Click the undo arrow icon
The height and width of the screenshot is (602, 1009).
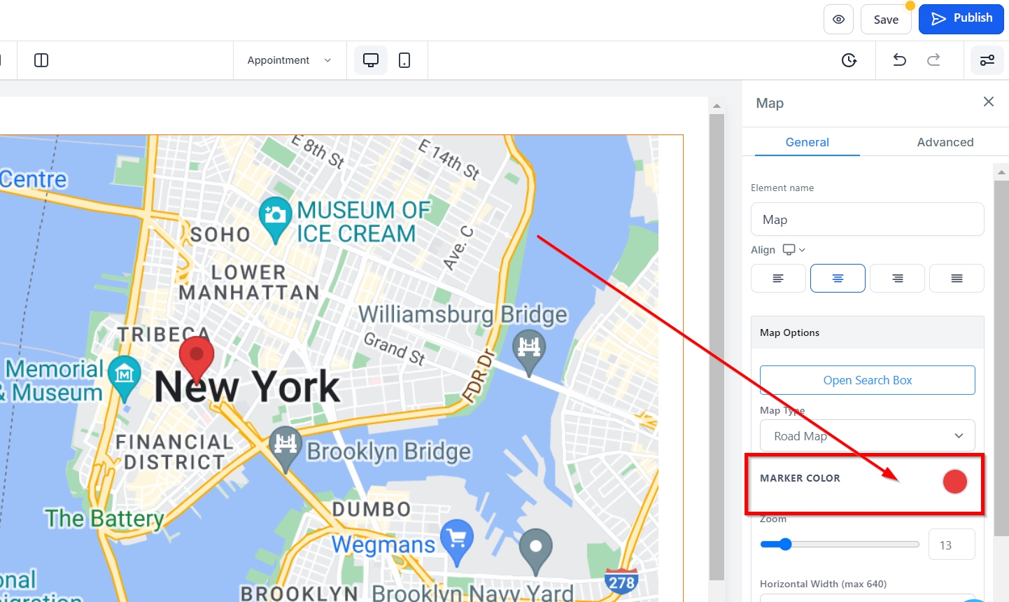point(900,60)
